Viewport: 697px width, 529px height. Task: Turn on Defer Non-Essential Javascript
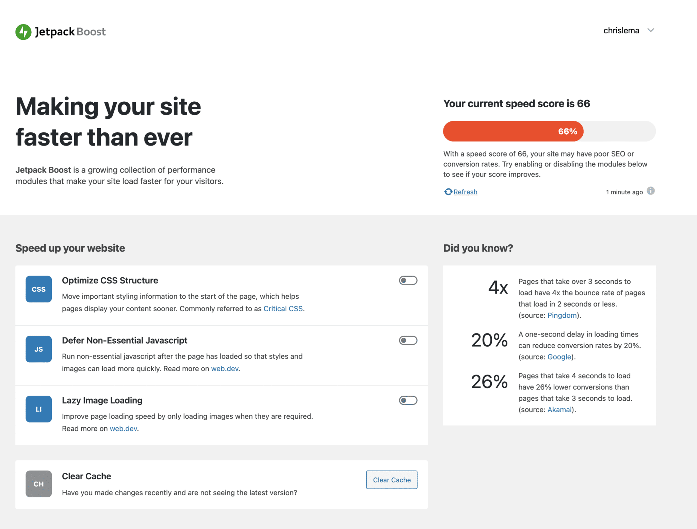coord(408,341)
